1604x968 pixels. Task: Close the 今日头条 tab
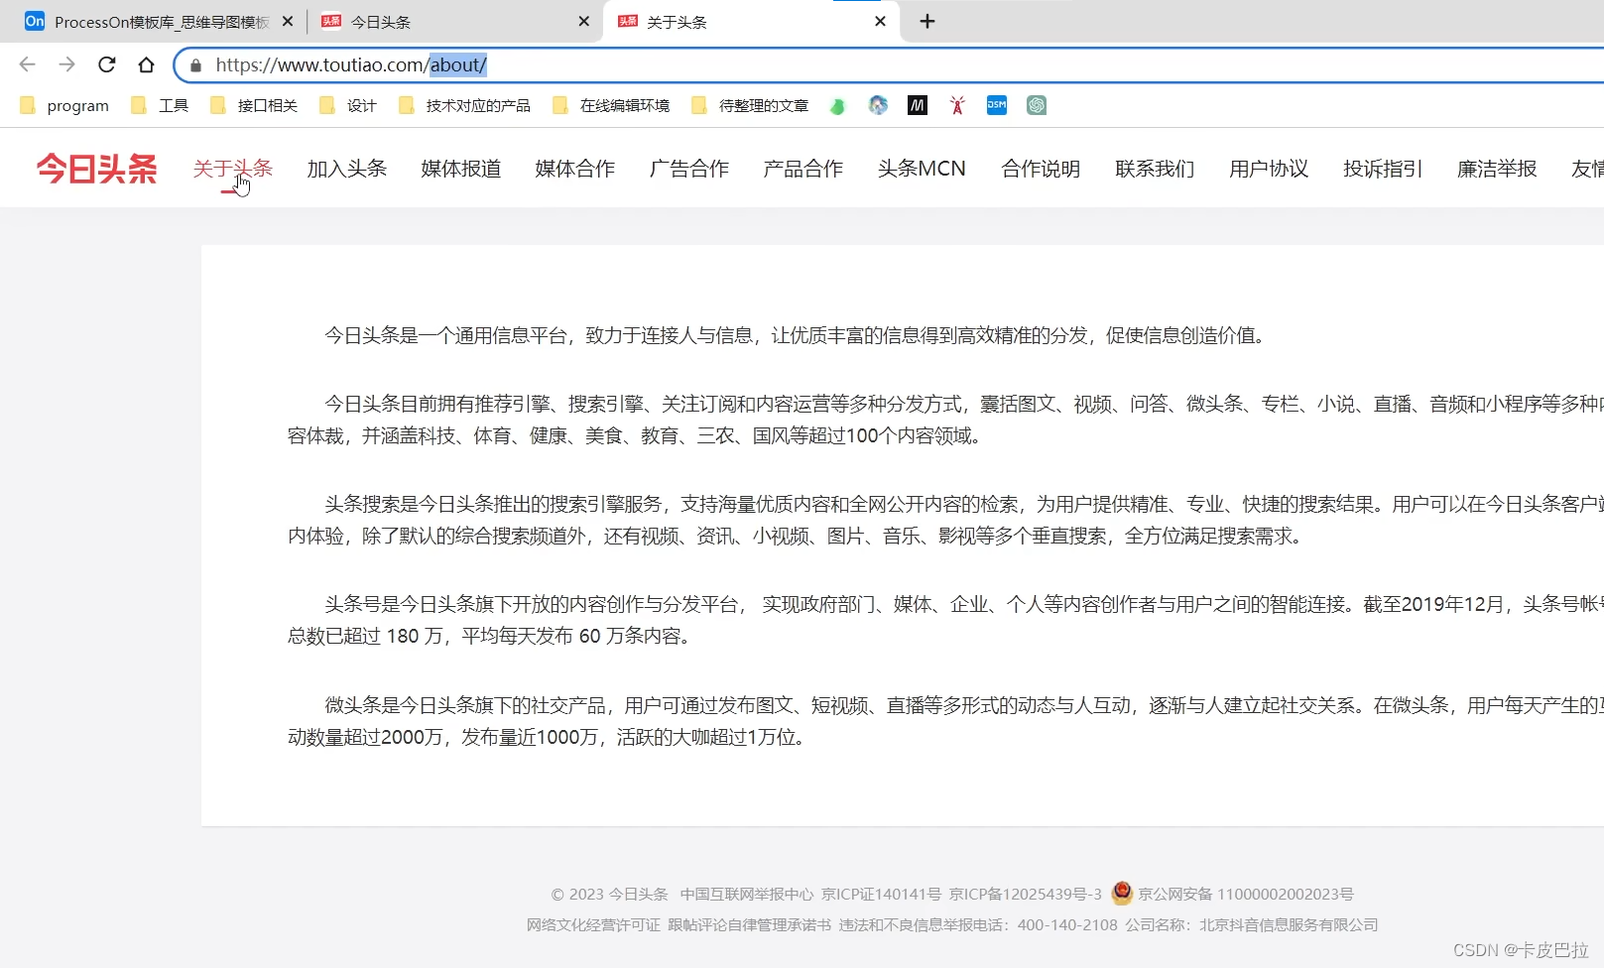click(583, 21)
